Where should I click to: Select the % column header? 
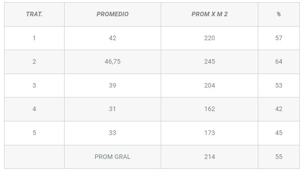pos(279,14)
